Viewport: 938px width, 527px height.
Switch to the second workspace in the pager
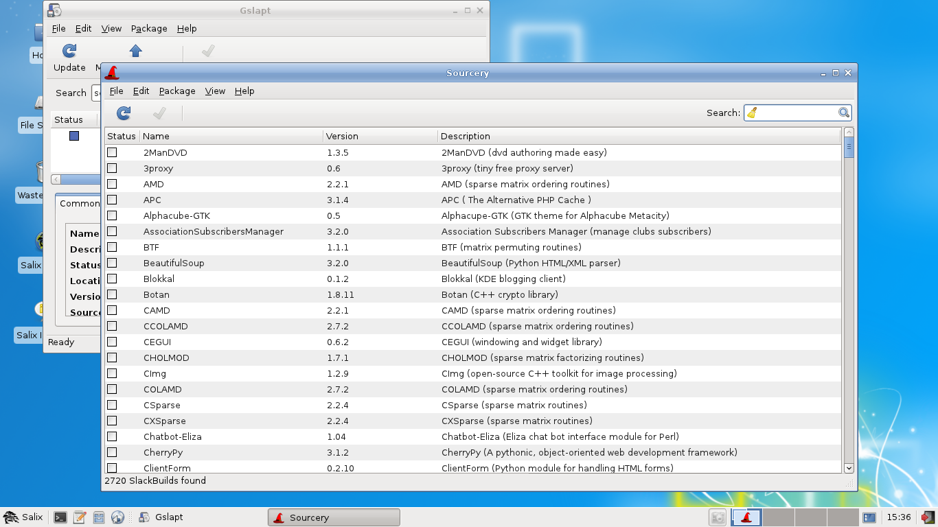778,517
